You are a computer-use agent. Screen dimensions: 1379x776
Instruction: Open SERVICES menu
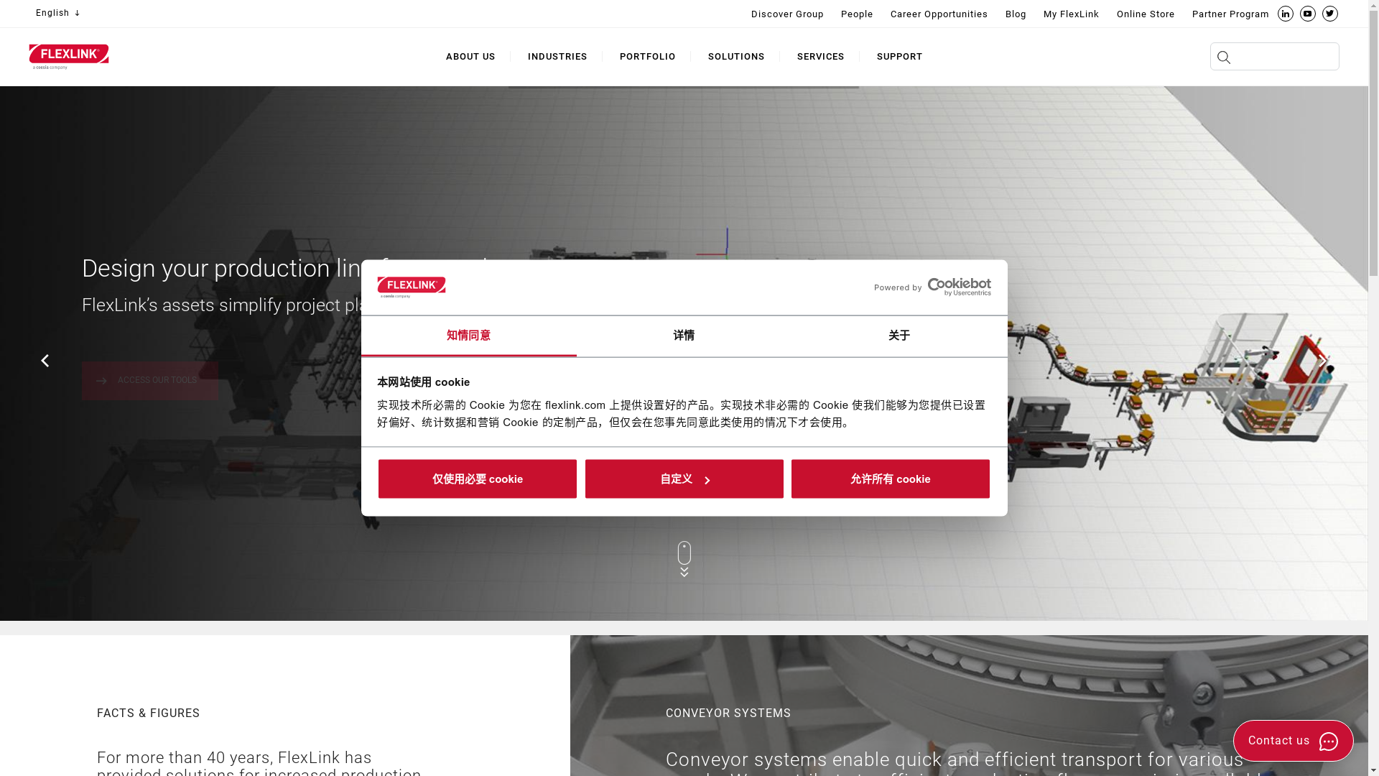point(820,57)
